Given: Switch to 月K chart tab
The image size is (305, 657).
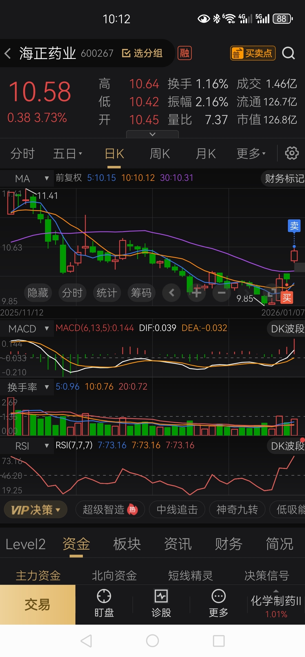Looking at the screenshot, I should pyautogui.click(x=206, y=153).
